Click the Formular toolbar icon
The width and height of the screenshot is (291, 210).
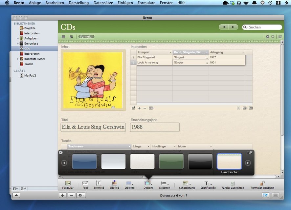[68, 185]
